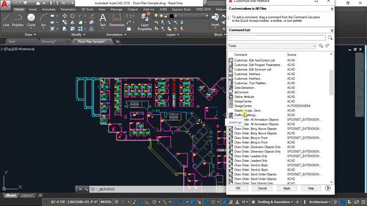Screen dimensions: 367x206
Task: Select the Dimension tool
Action: pos(116,20)
